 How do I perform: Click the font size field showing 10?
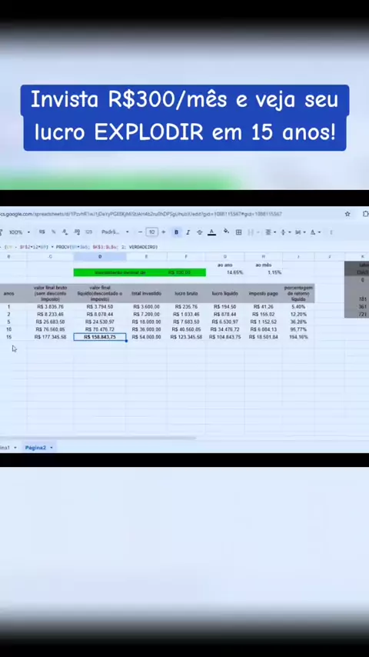[x=151, y=232]
